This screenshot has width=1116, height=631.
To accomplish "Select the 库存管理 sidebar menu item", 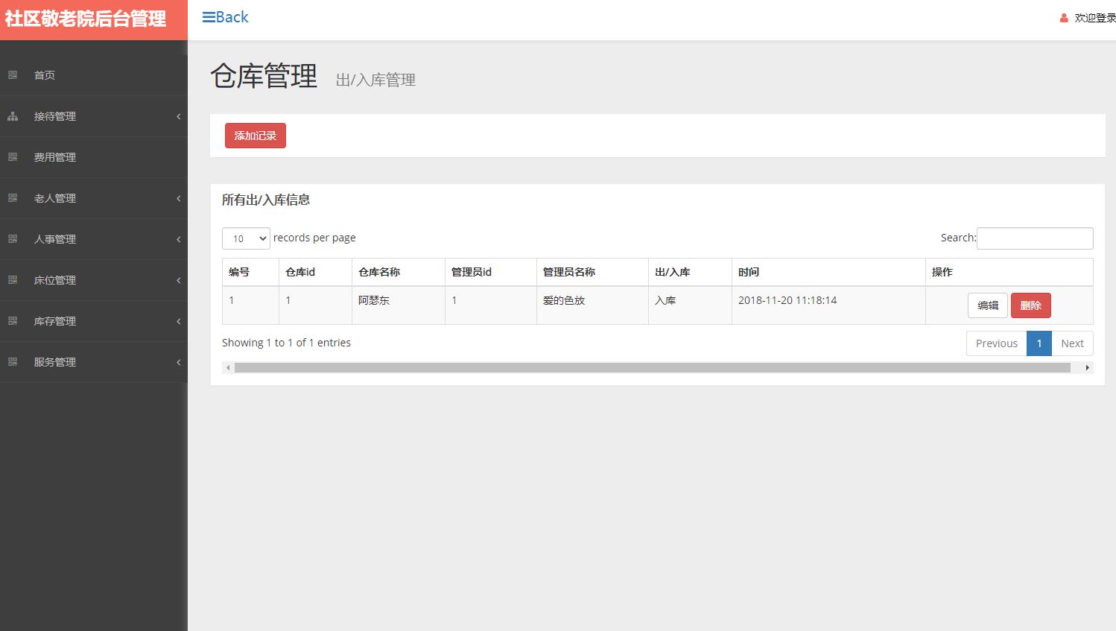I will point(54,321).
